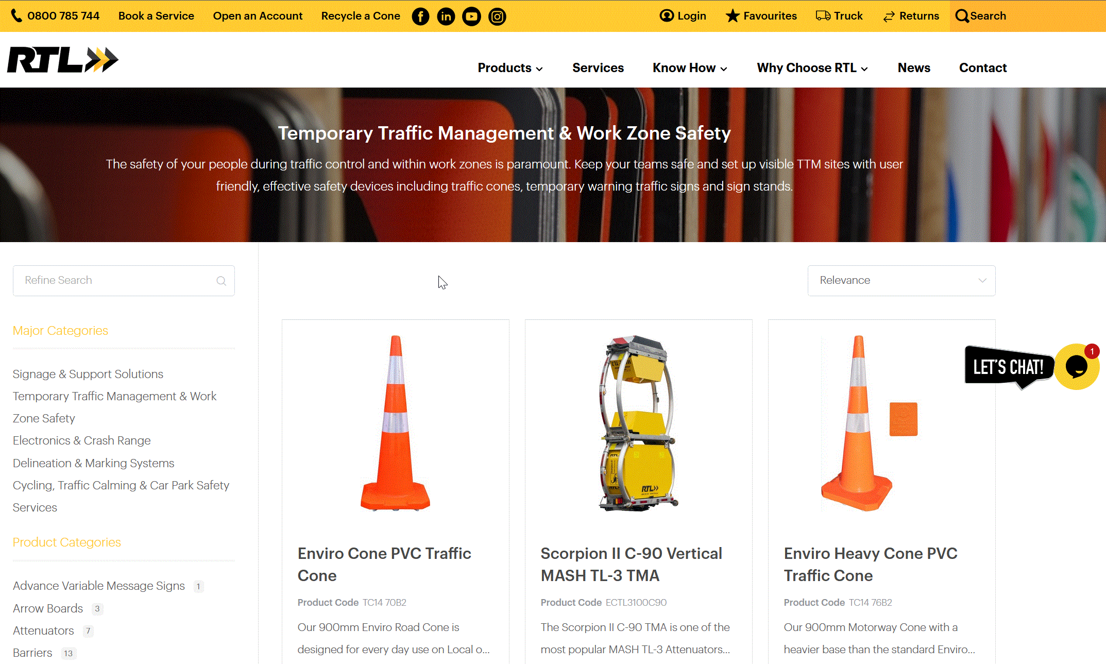Viewport: 1106px width, 664px height.
Task: Select the Services category in the sidebar
Action: (x=35, y=507)
